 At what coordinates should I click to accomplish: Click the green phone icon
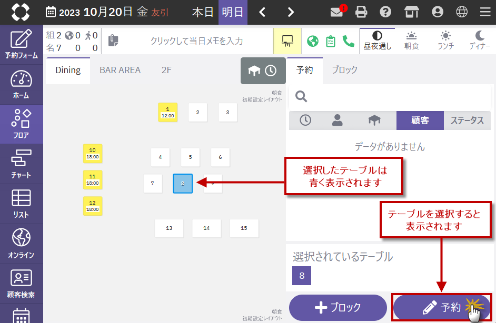tap(350, 40)
